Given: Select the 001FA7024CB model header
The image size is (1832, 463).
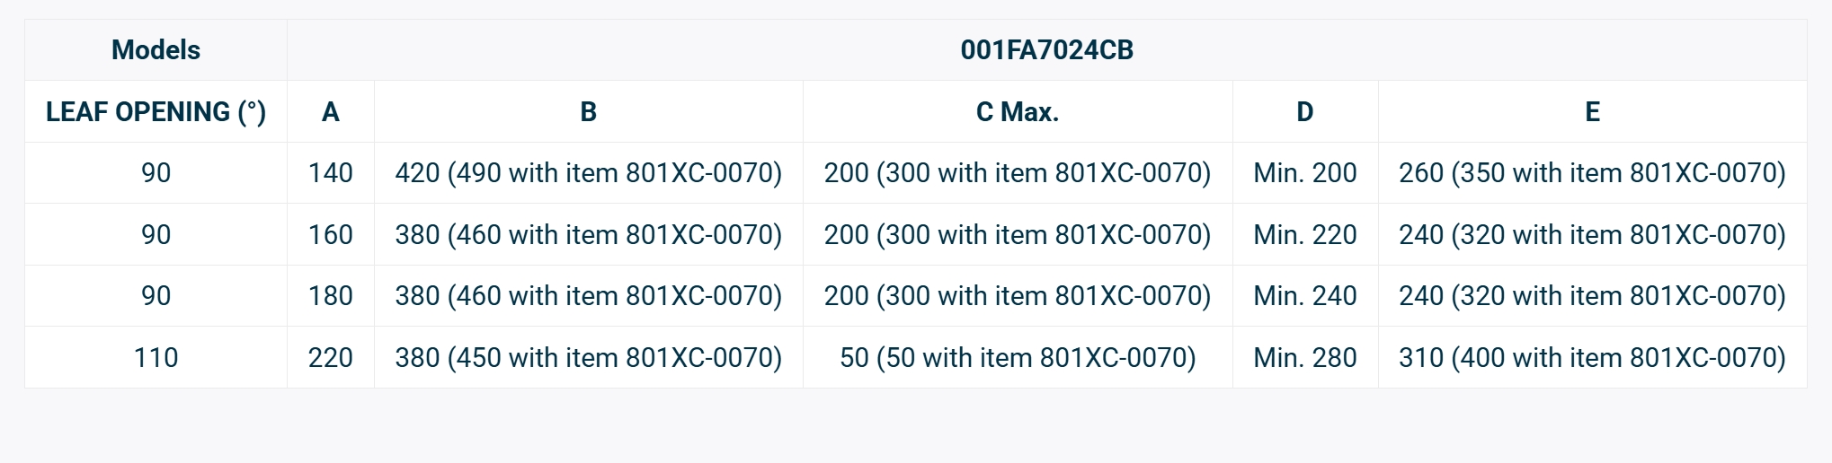Looking at the screenshot, I should tap(1046, 50).
